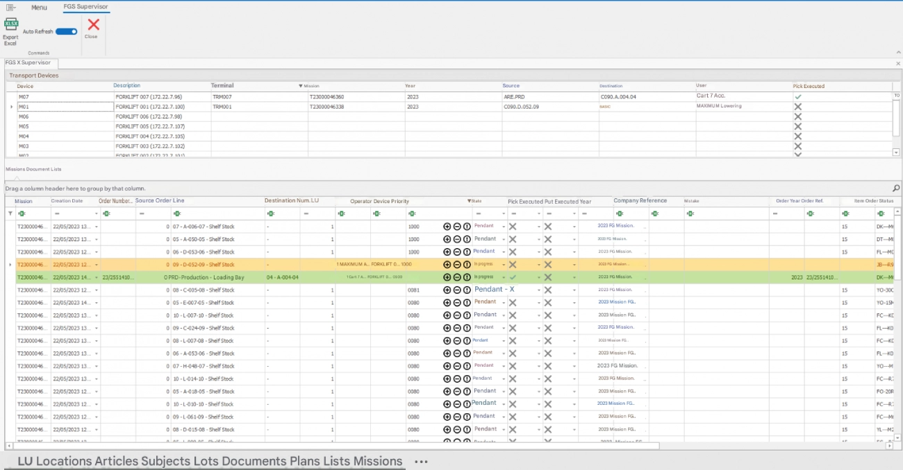The image size is (903, 470).
Task: Click the minus icon in row 06 - D-053-06
Action: (457, 252)
